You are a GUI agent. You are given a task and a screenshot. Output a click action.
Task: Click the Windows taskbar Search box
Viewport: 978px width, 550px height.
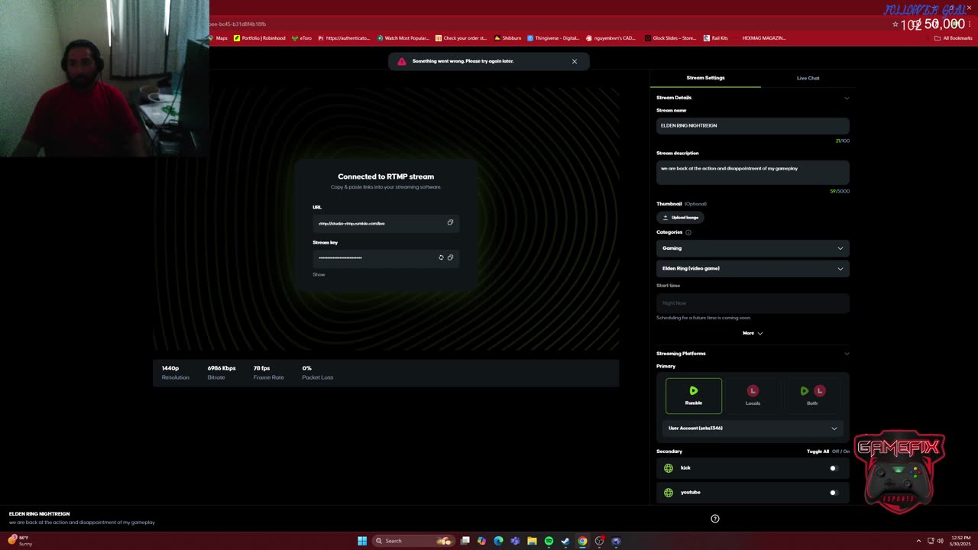(x=413, y=541)
